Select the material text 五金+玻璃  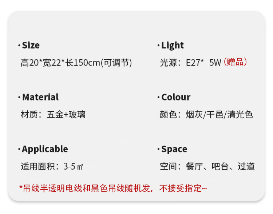point(66,115)
